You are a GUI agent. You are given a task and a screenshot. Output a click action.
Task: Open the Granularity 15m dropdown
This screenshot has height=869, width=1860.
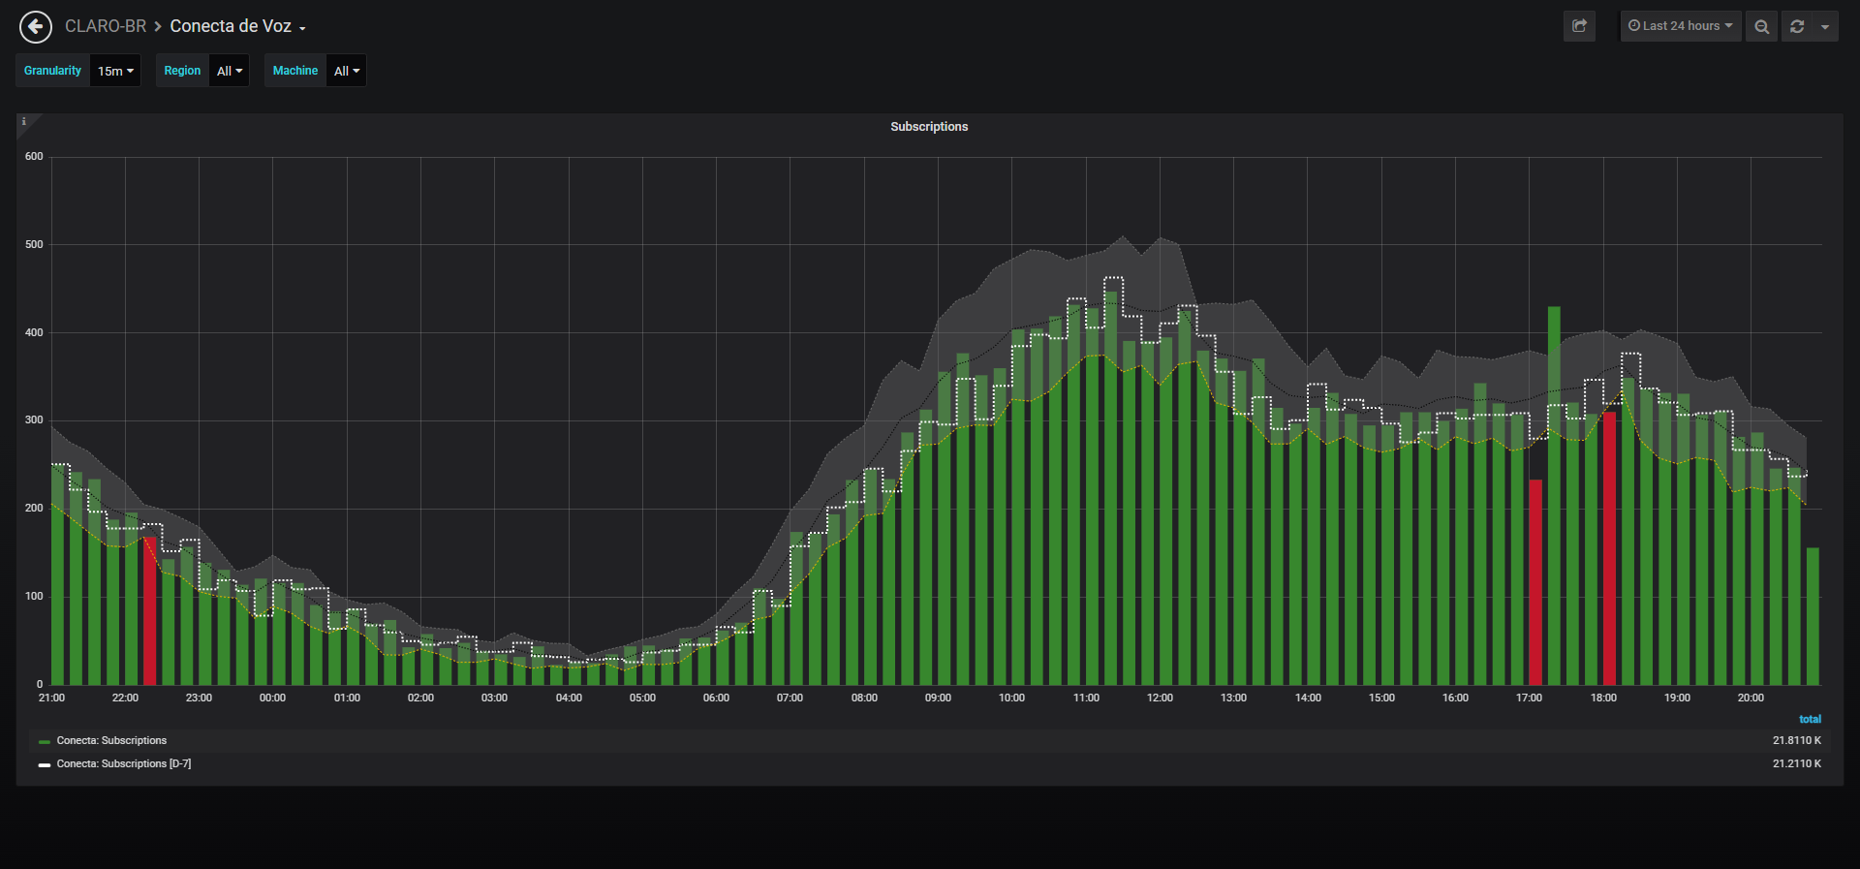pos(115,71)
